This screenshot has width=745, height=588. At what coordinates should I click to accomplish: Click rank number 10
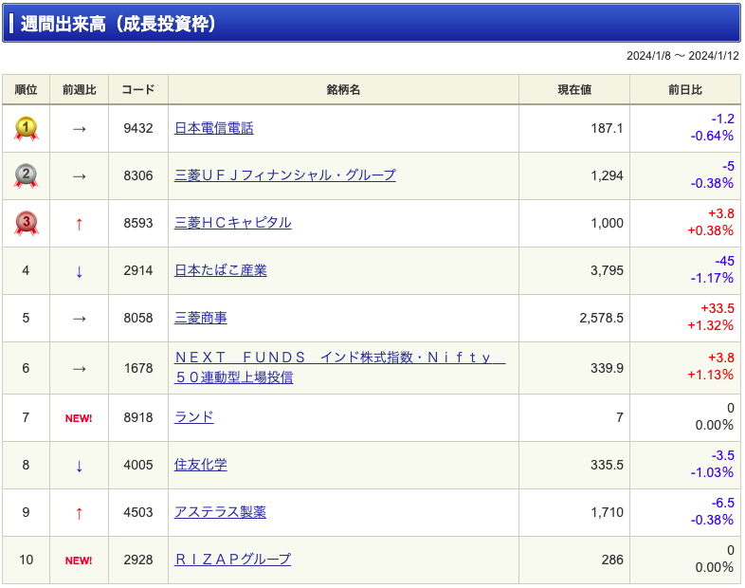(27, 560)
